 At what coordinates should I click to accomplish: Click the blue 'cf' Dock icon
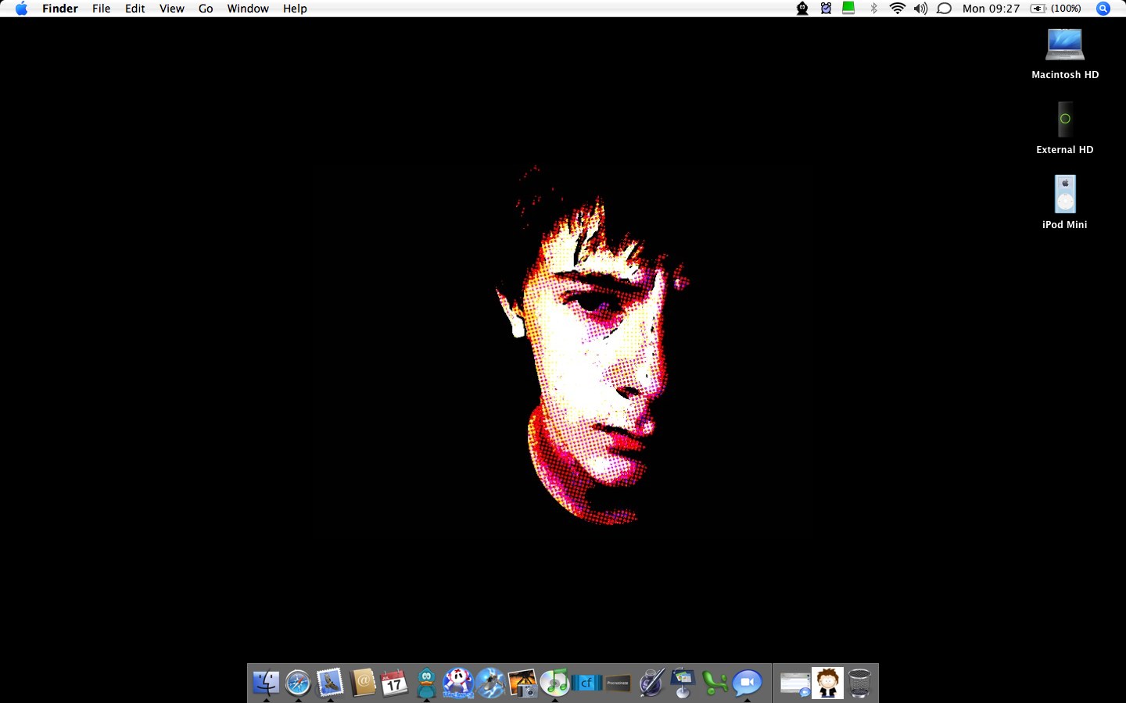[586, 683]
